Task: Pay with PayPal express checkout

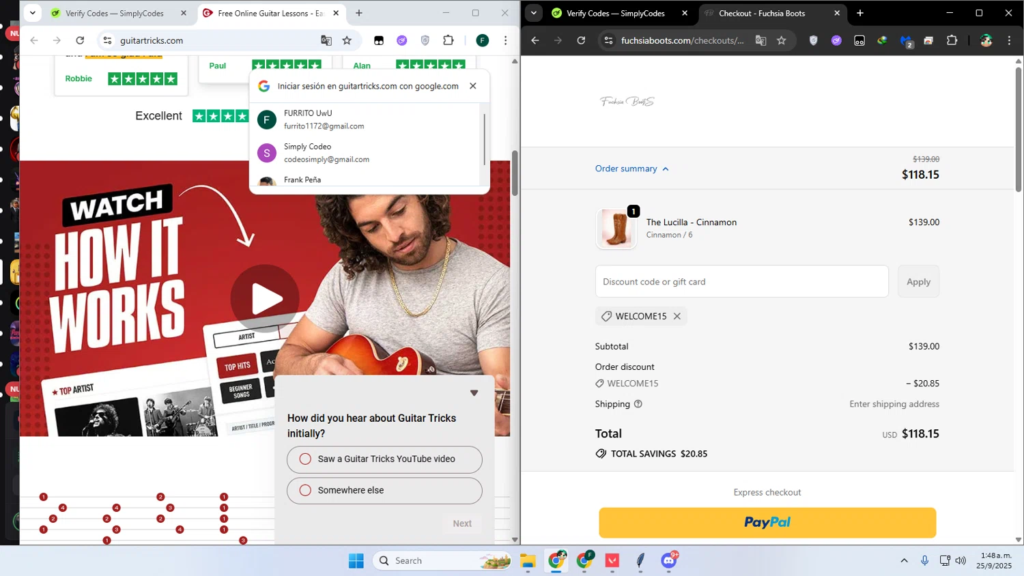Action: tap(767, 522)
